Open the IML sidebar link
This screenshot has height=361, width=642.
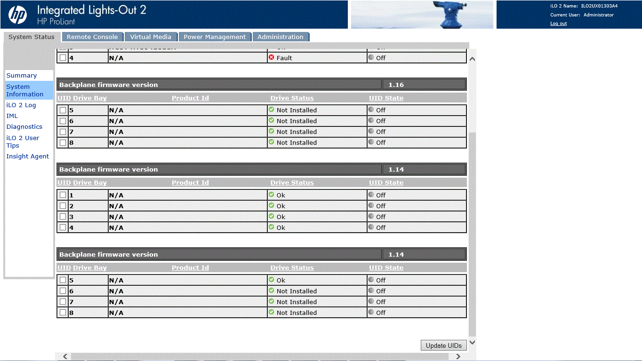coord(12,116)
